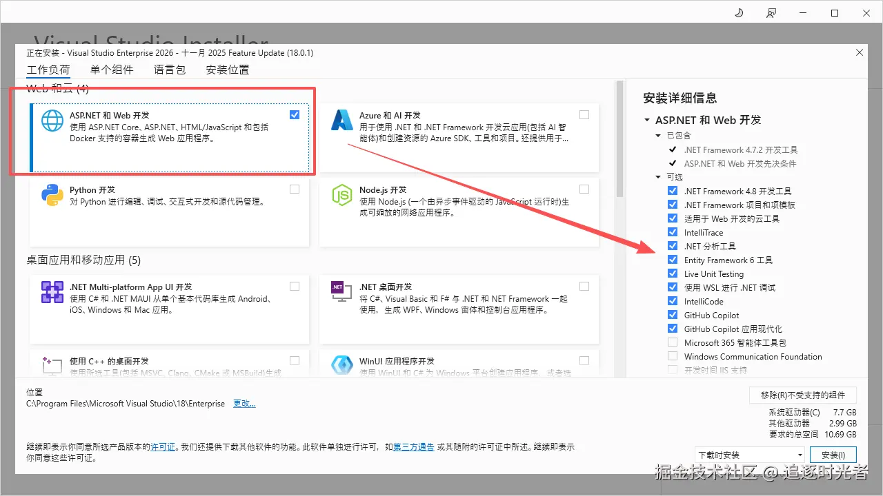This screenshot has width=883, height=496.
Task: Check the .NET 桌面开发 workload
Action: 584,286
